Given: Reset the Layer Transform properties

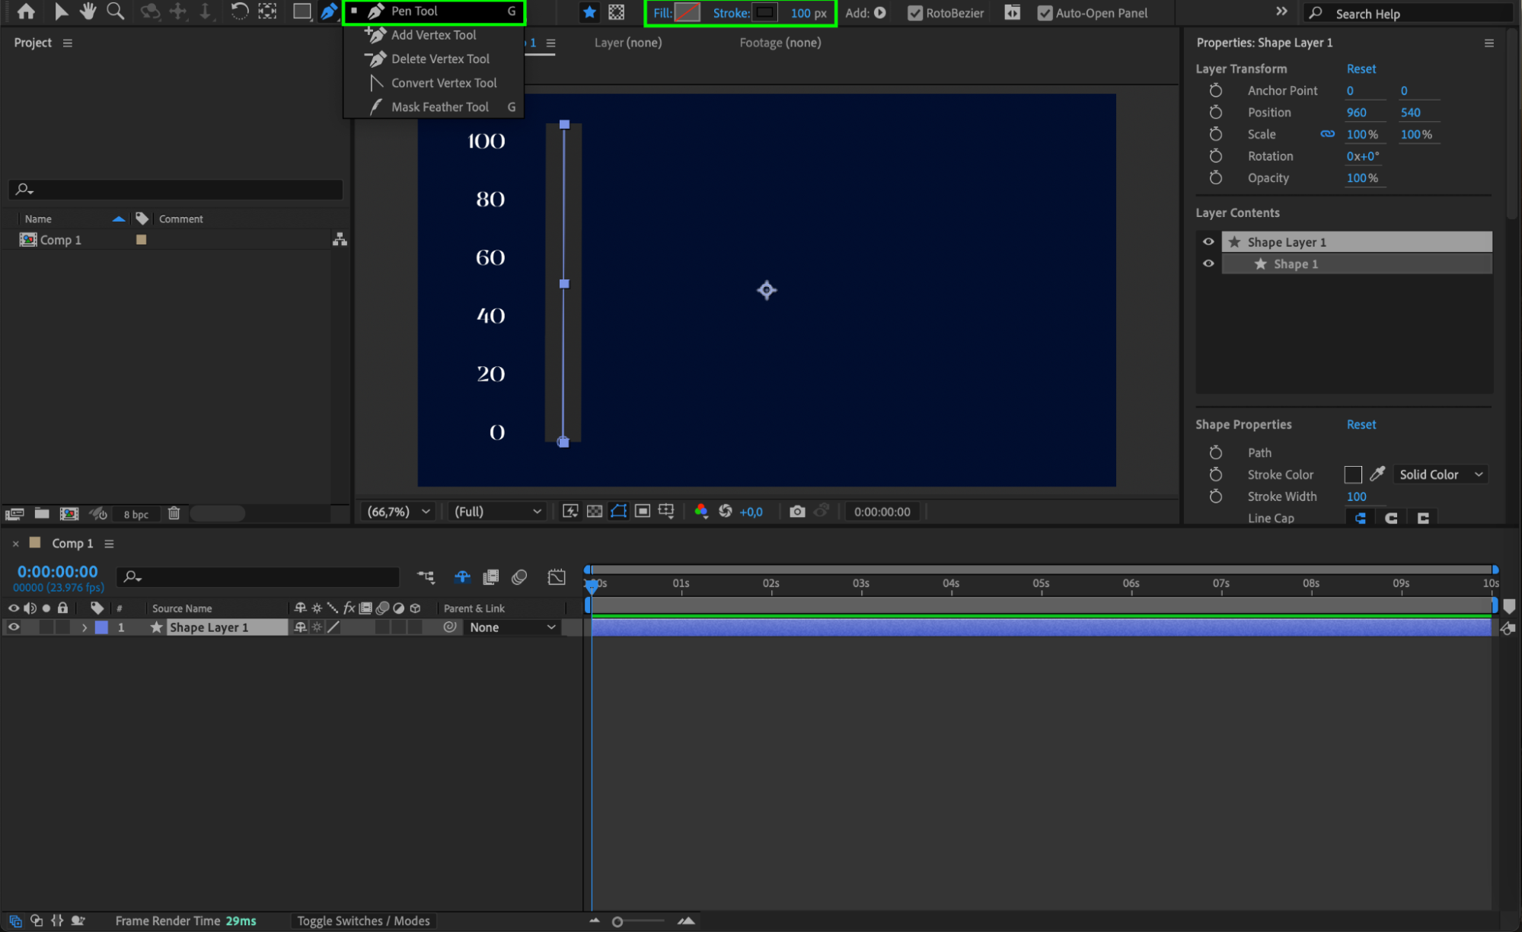Looking at the screenshot, I should tap(1361, 69).
